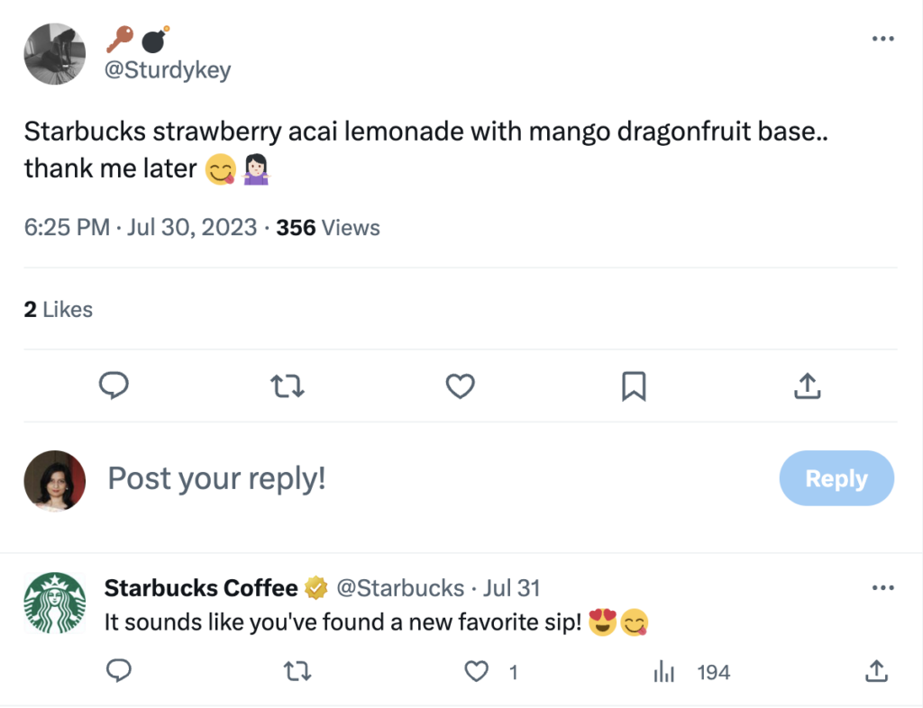Bookmark the Sturdykey tweet
Image resolution: width=923 pixels, height=708 pixels.
pos(634,386)
